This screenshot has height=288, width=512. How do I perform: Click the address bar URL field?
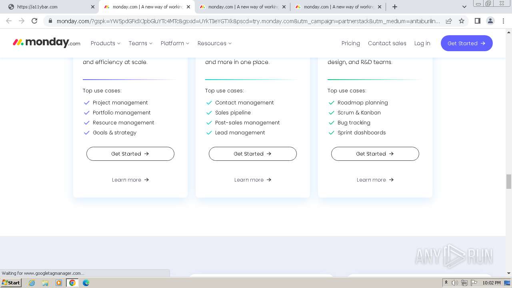click(x=248, y=21)
